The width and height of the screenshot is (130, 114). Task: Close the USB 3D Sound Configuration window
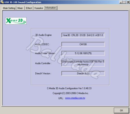click(128, 2)
